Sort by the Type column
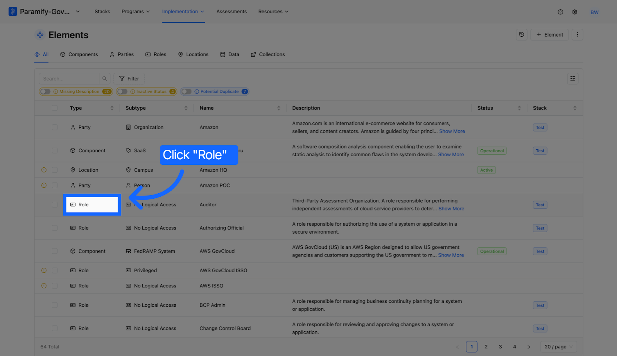The width and height of the screenshot is (617, 356). (112, 108)
